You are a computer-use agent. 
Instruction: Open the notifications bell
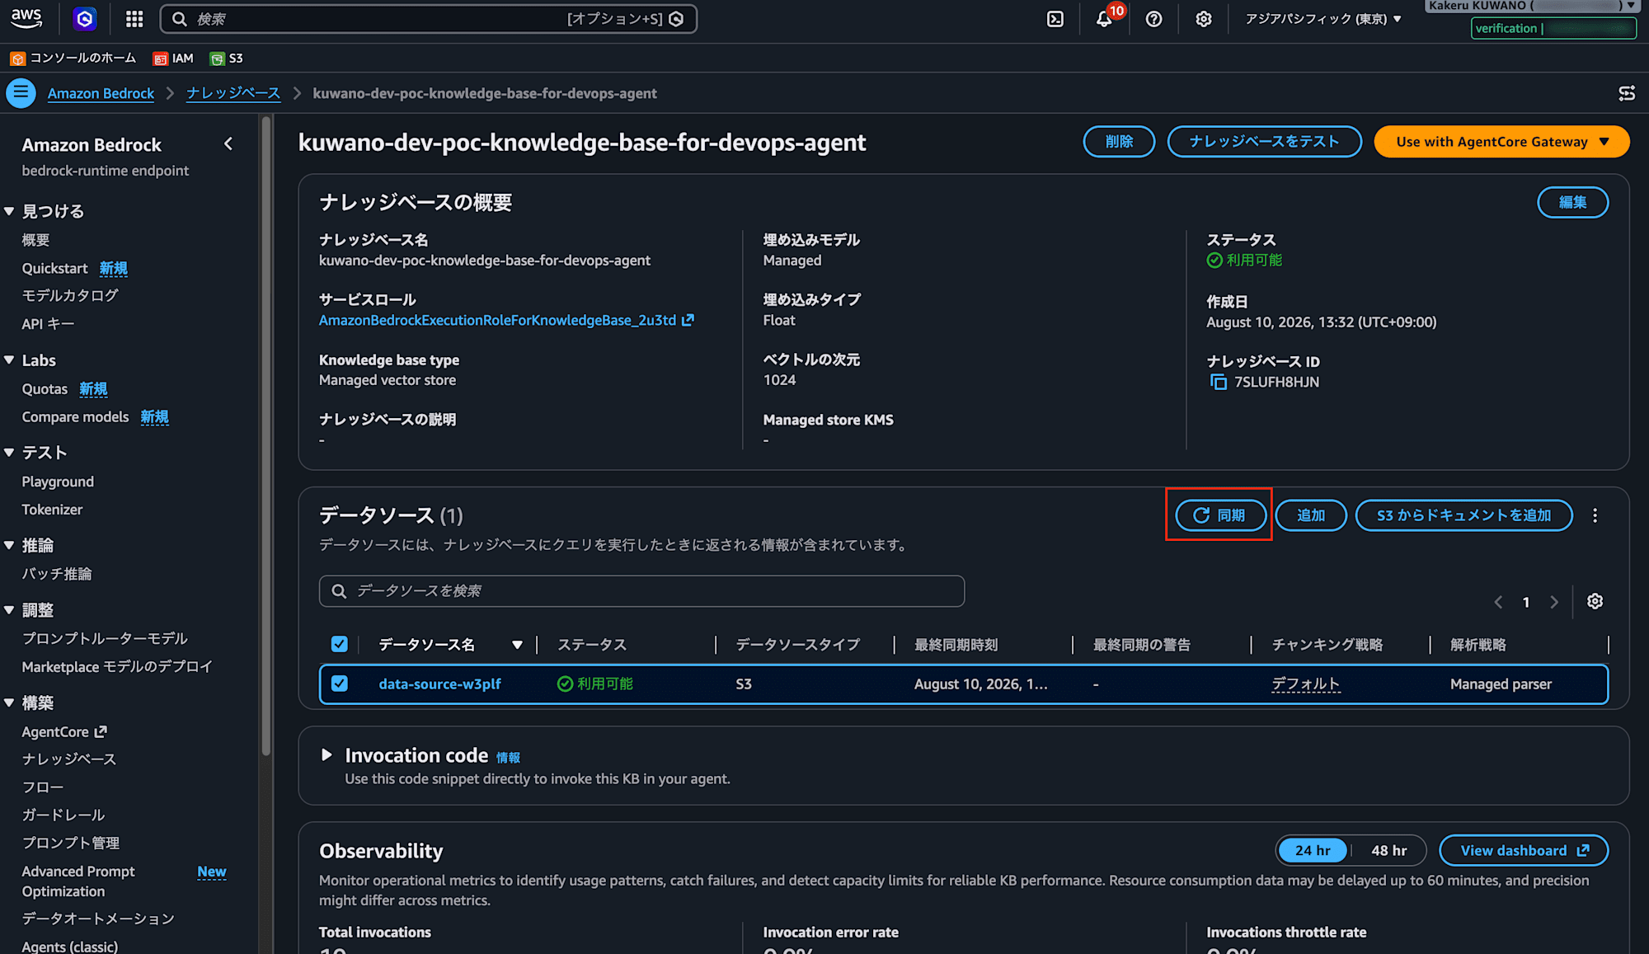(1105, 19)
